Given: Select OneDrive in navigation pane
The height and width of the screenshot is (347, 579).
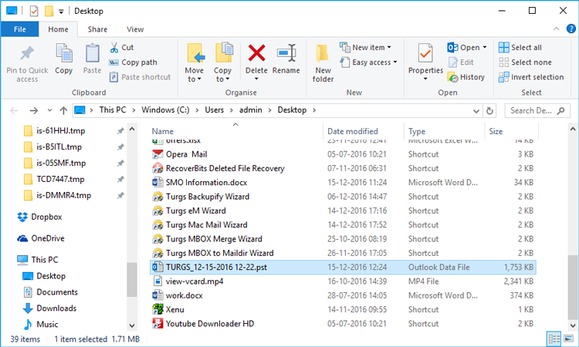Looking at the screenshot, I should pos(41,238).
